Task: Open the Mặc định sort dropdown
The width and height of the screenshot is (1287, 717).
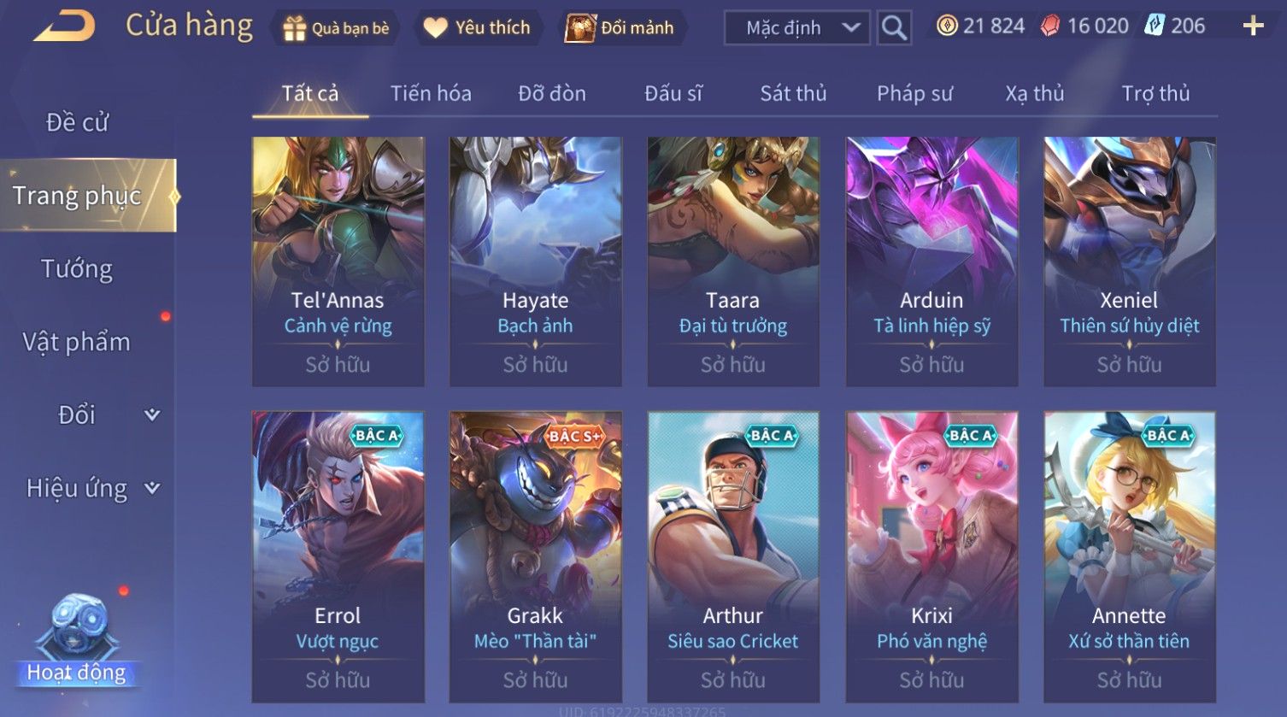Action: coord(797,28)
